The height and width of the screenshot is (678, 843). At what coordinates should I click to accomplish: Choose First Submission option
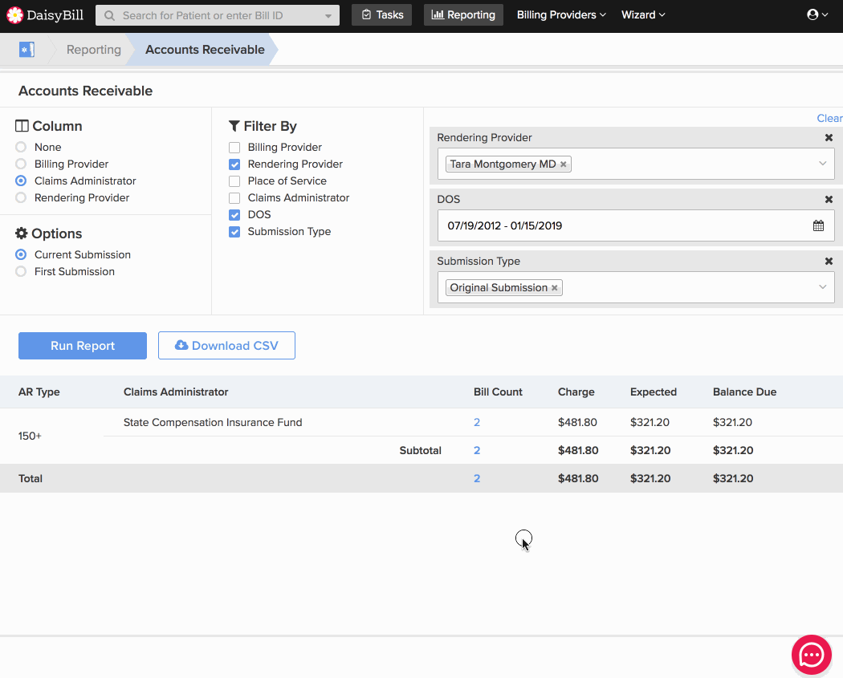(21, 271)
